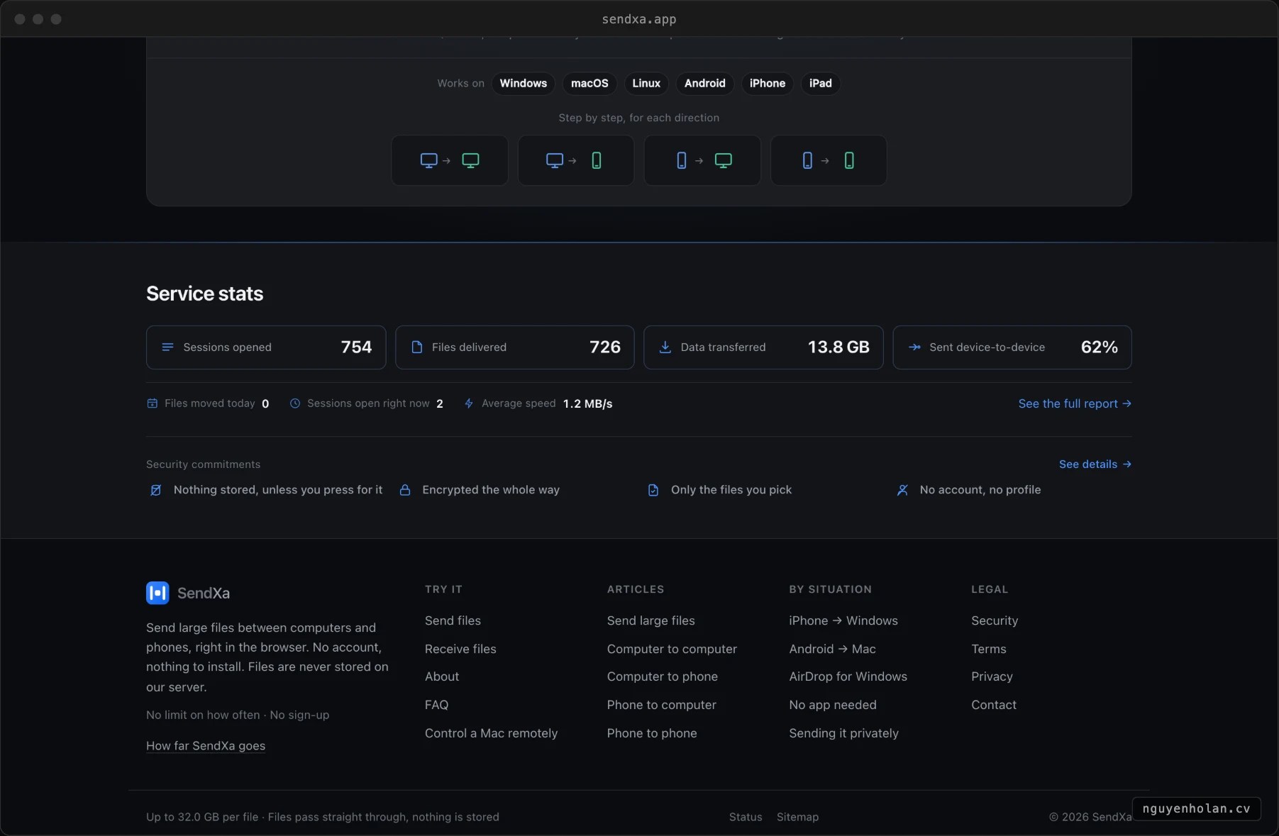Open the Phone to phone article
The image size is (1279, 836).
(x=652, y=733)
